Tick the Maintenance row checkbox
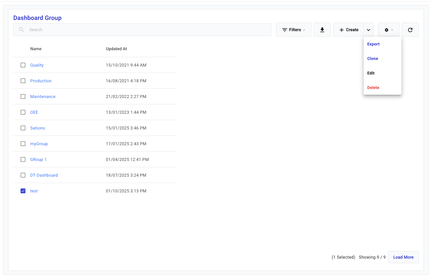 23,96
